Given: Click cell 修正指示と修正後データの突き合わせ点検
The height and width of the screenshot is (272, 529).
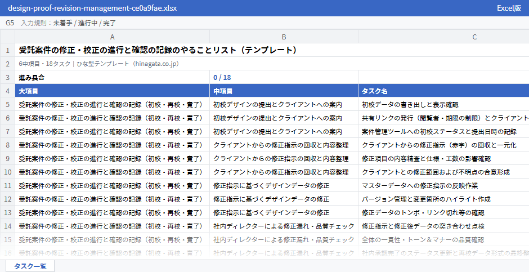Looking at the screenshot, I should (443, 226).
